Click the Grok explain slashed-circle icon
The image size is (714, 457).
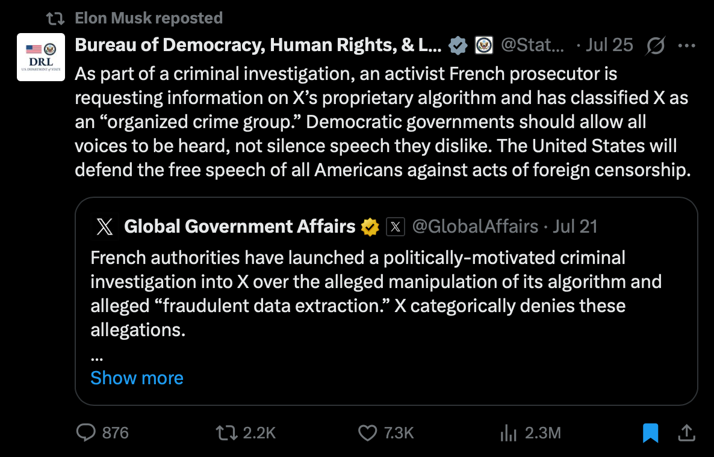pyautogui.click(x=655, y=46)
